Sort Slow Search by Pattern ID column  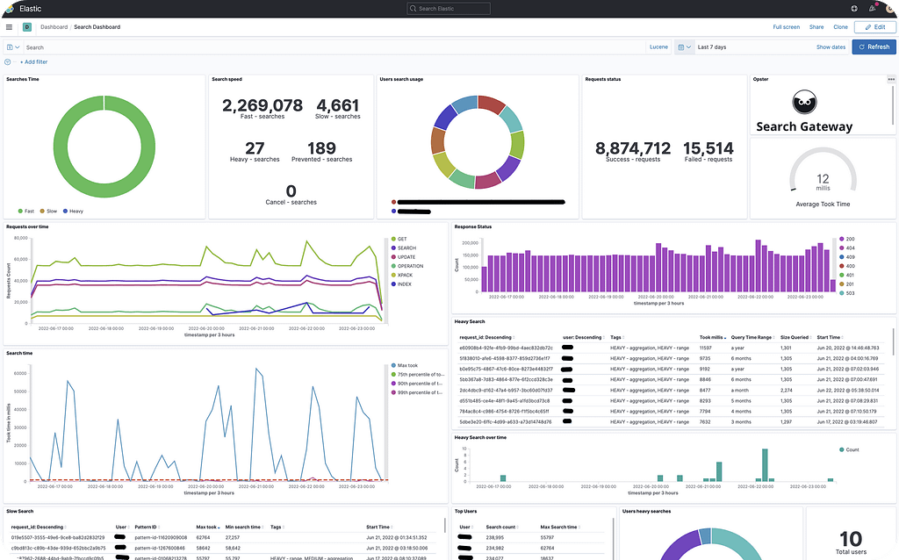click(147, 527)
